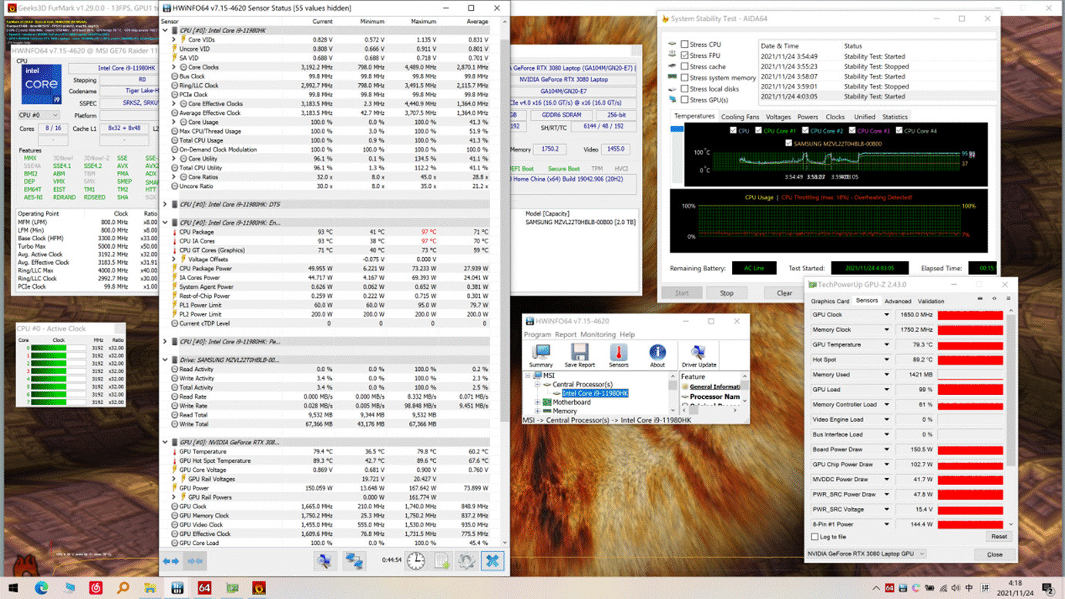Switch to the Statistics tab in AIDA64
1065x599 pixels.
click(x=895, y=117)
